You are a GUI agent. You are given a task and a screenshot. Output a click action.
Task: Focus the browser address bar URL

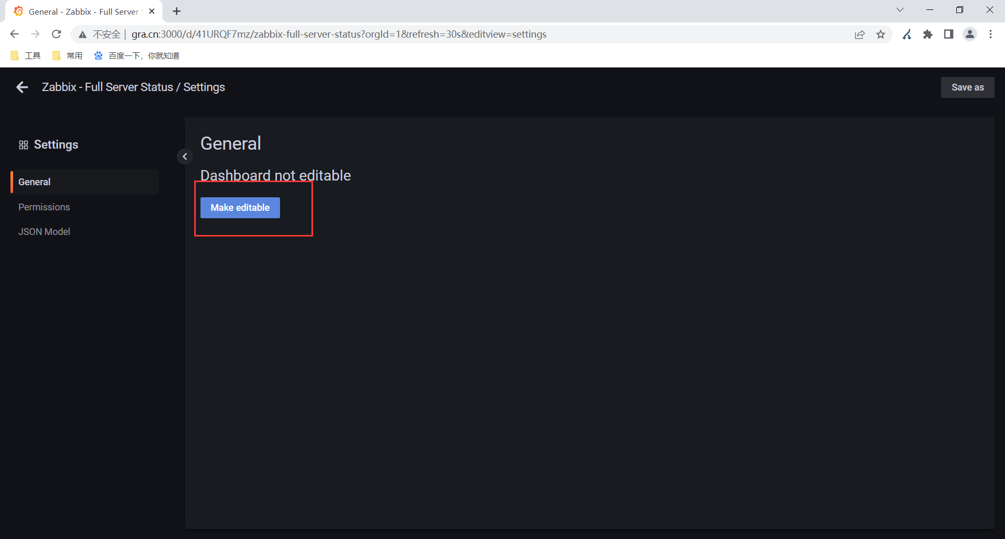[339, 34]
